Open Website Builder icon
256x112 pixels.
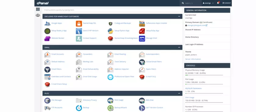click(47, 38)
